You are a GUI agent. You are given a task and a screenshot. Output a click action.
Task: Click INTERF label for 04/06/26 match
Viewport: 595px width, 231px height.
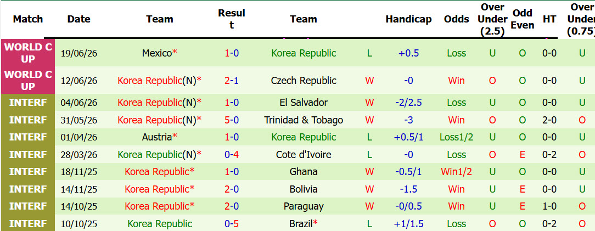coord(28,103)
